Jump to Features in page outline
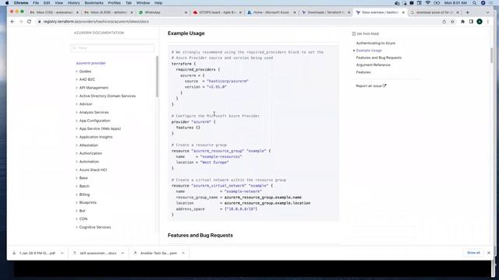Viewport: 499px width, 280px height. tap(363, 72)
